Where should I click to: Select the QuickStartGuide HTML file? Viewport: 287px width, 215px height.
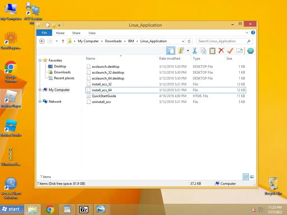point(166,96)
